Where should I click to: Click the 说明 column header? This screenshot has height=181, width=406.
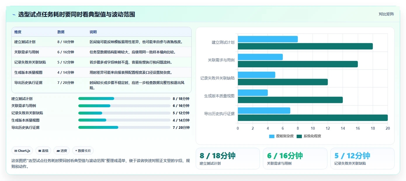coord(93,32)
